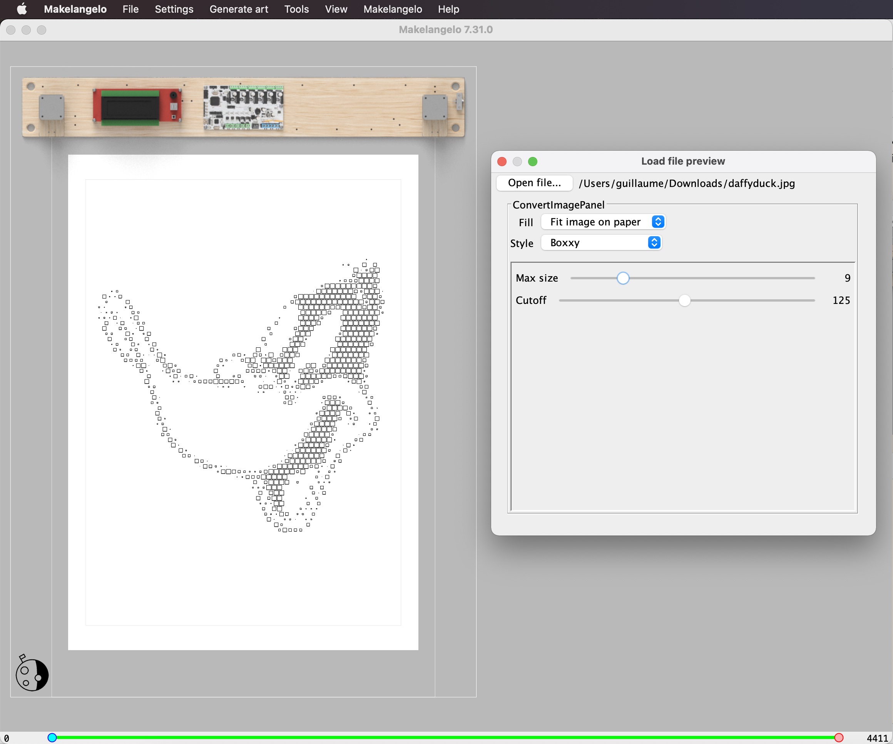The width and height of the screenshot is (893, 744).
Task: Open the View menu
Action: (336, 9)
